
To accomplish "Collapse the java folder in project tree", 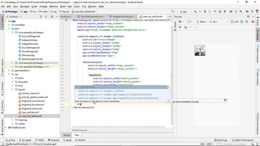I will click(9, 29).
